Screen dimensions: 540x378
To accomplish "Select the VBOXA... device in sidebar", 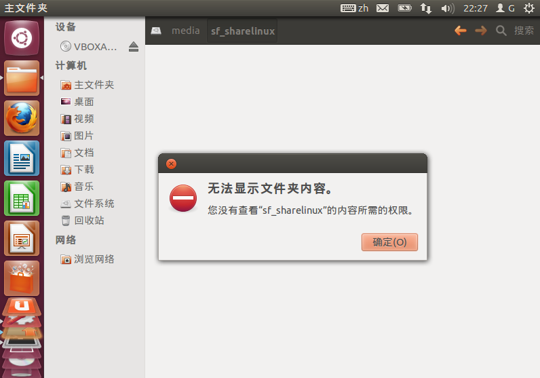I will click(x=88, y=47).
